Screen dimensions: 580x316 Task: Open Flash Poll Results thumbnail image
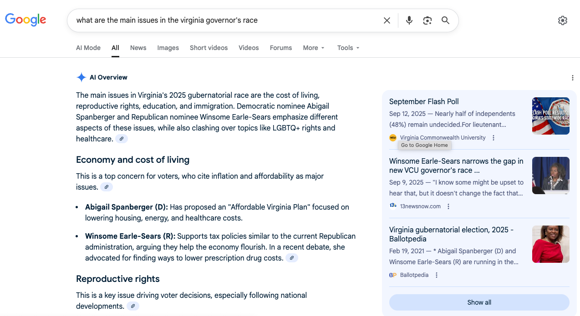[x=551, y=116]
